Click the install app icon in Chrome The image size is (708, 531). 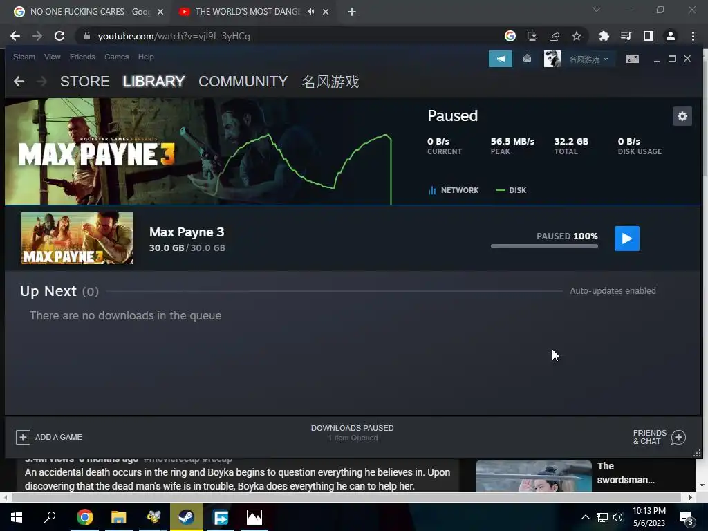[x=532, y=36]
